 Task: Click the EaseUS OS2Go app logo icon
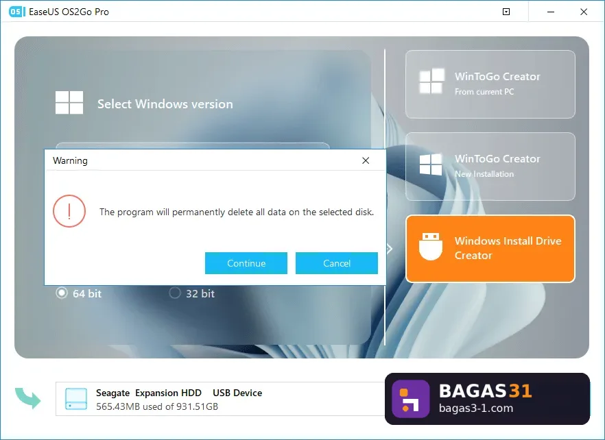(17, 12)
